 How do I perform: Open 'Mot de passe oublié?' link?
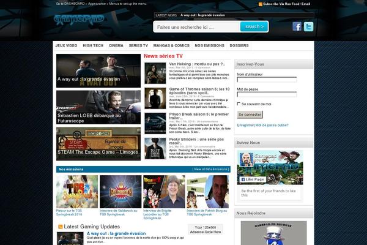click(x=272, y=125)
